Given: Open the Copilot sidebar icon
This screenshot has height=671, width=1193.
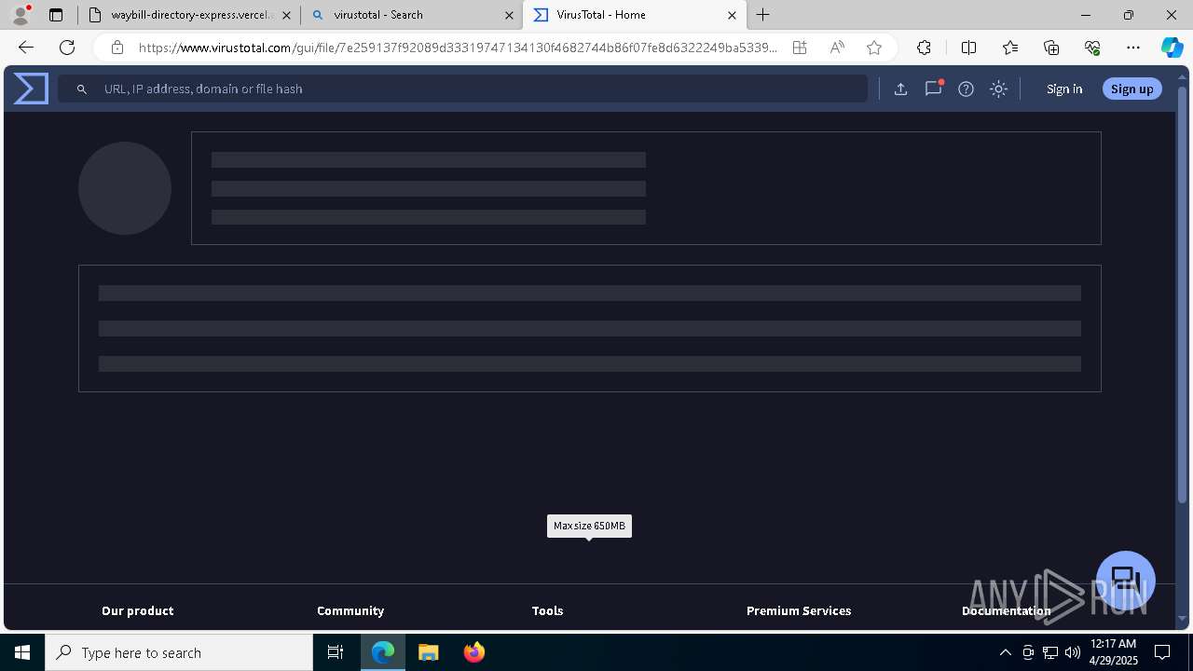Looking at the screenshot, I should (1172, 48).
